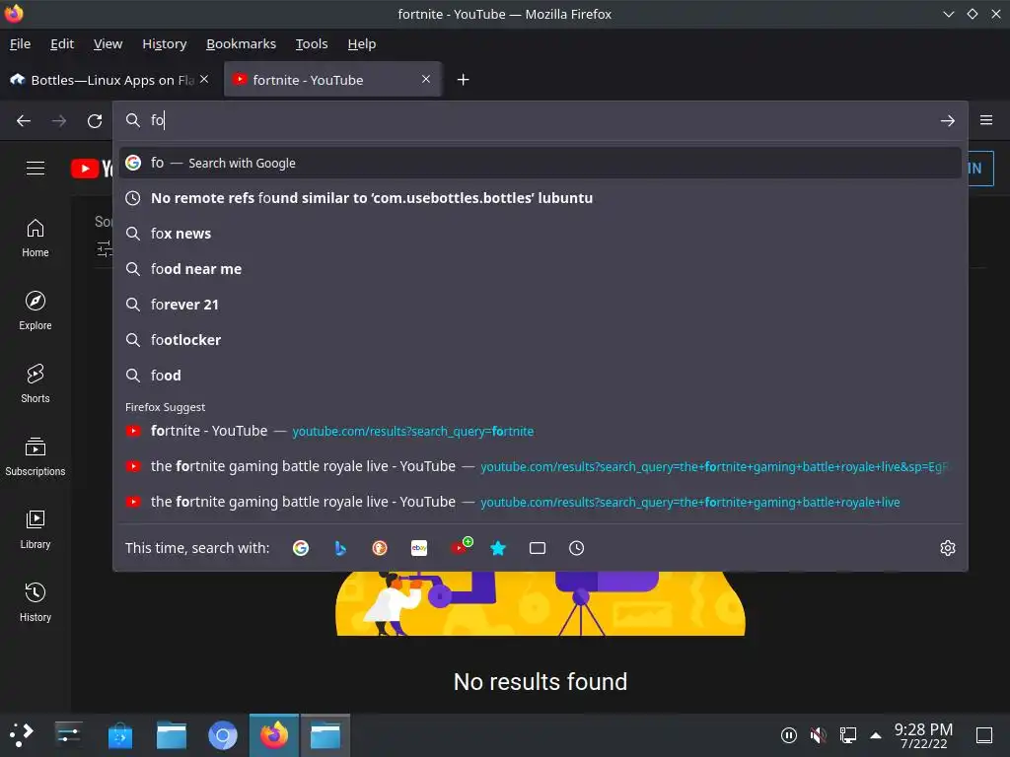The width and height of the screenshot is (1010, 757).
Task: Select the 'food' suggestion
Action: click(540, 376)
